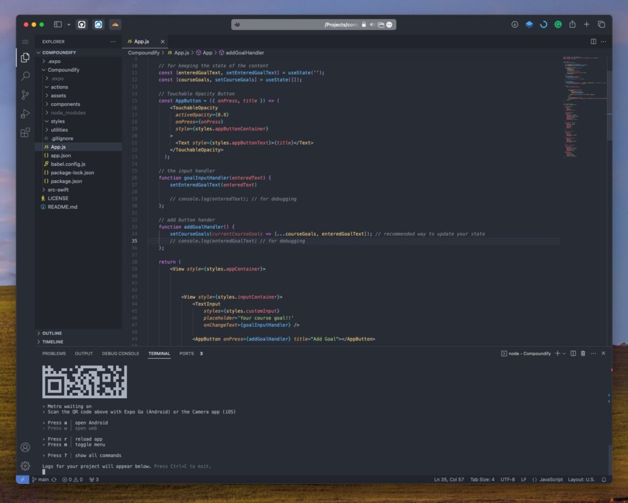
Task: Open the new terminal launch profile dropdown
Action: tap(565, 353)
